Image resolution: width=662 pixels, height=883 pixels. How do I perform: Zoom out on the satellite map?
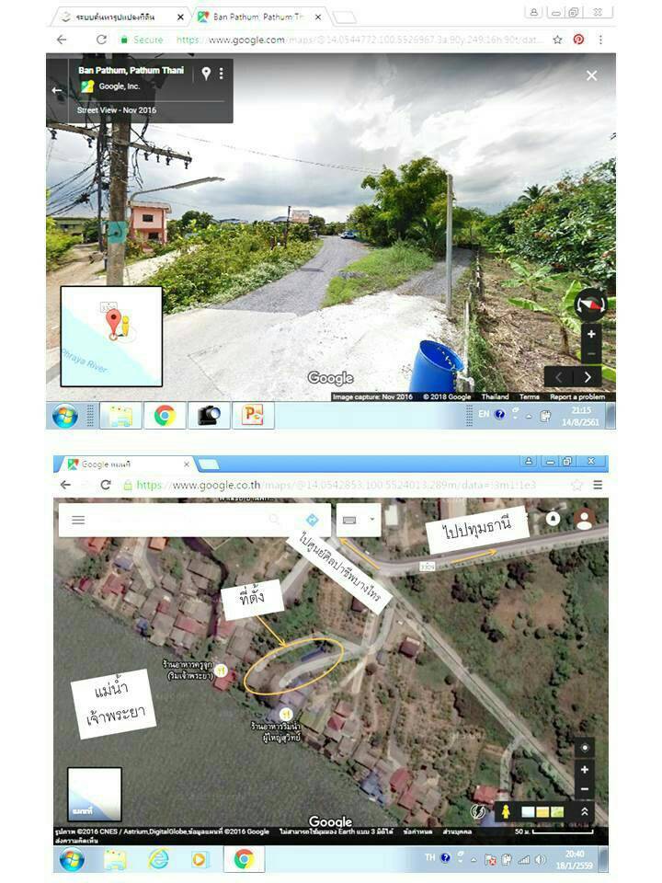(x=585, y=789)
